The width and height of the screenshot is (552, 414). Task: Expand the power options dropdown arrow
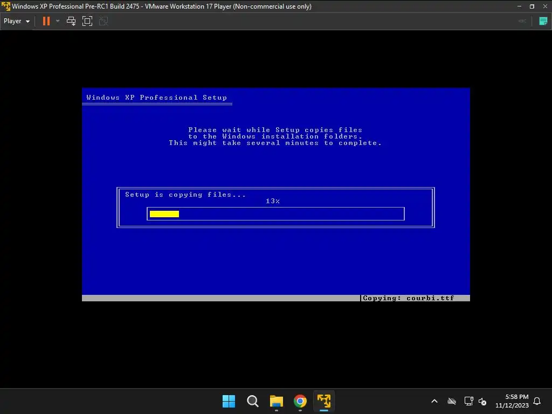58,21
